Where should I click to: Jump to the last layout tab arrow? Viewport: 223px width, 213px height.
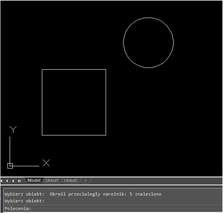[19, 181]
